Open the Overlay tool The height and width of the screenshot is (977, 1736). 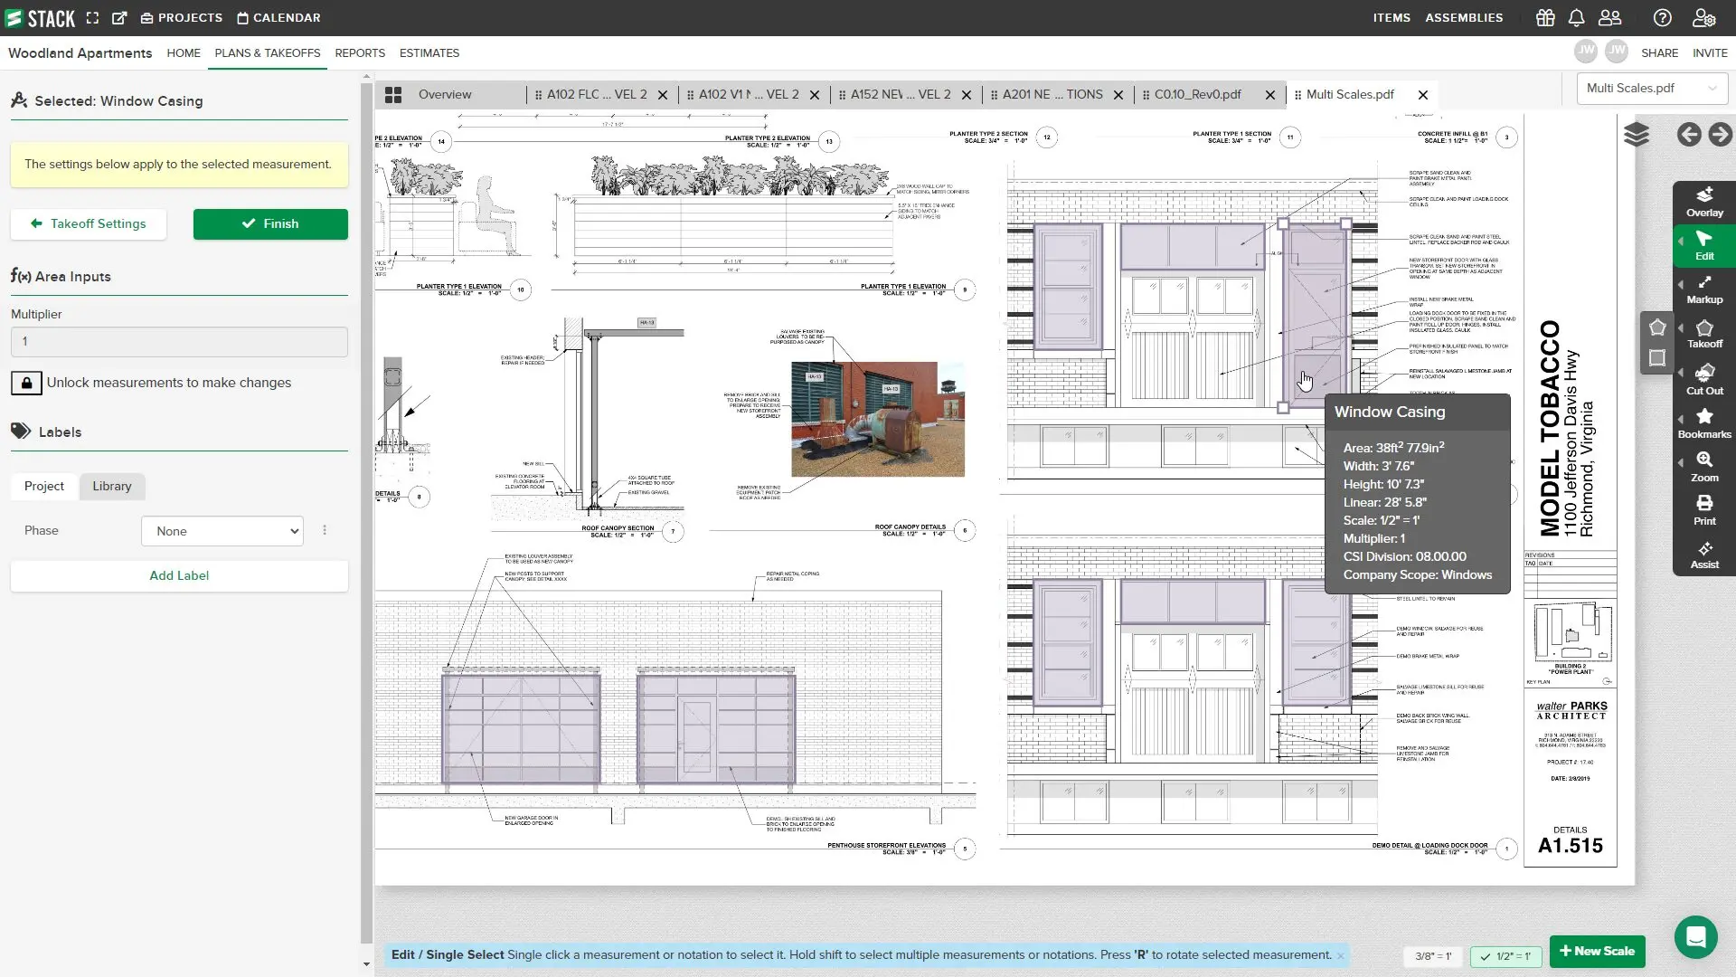(x=1704, y=202)
